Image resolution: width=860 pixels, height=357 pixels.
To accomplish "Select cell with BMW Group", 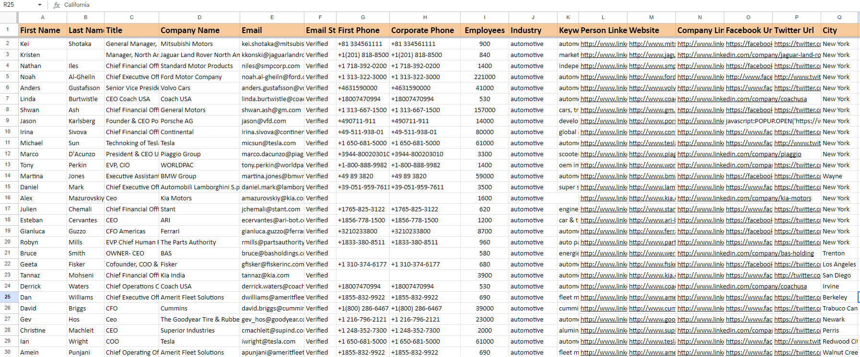I will coord(199,176).
